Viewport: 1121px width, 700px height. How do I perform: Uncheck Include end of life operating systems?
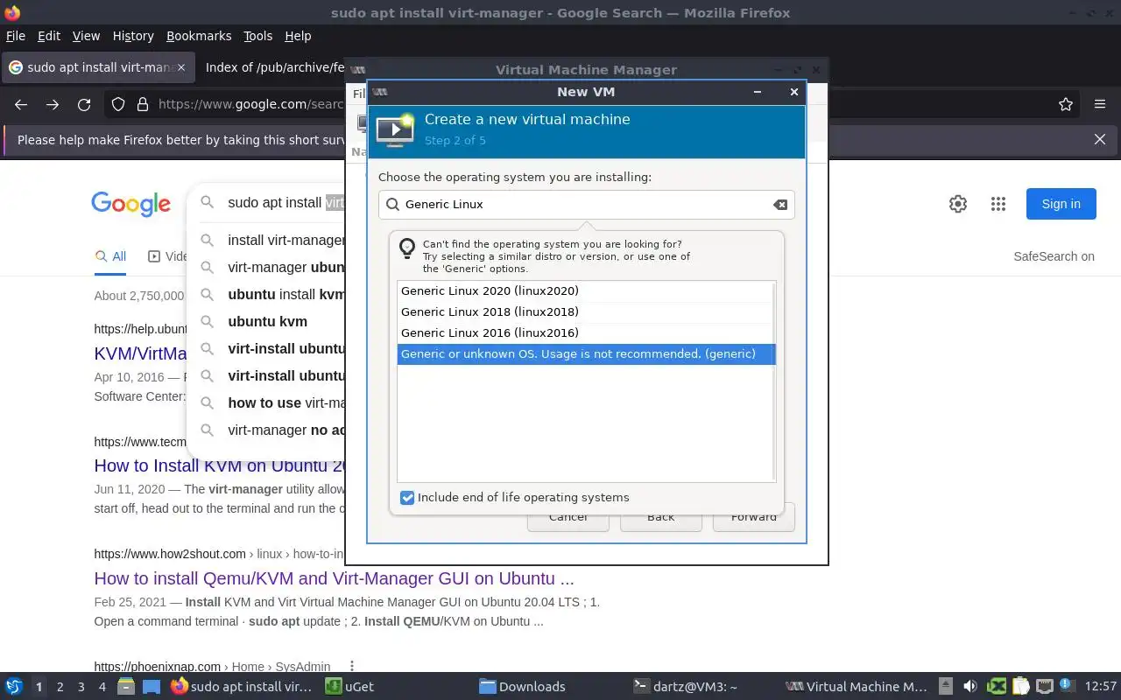(x=407, y=498)
